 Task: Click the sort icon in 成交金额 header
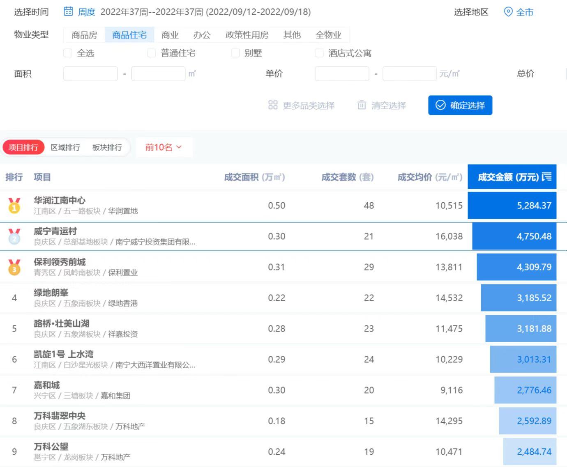(546, 177)
